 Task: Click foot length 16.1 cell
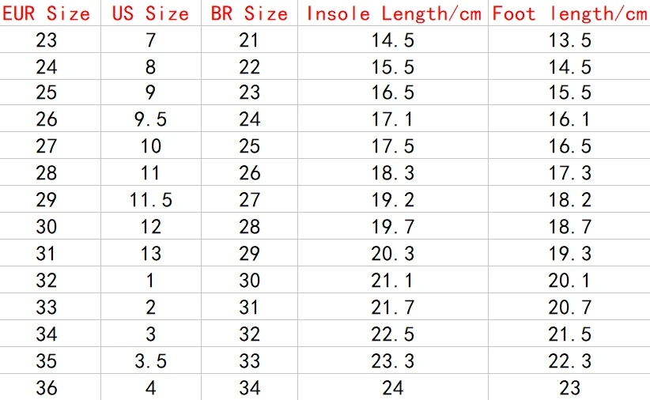coord(569,119)
